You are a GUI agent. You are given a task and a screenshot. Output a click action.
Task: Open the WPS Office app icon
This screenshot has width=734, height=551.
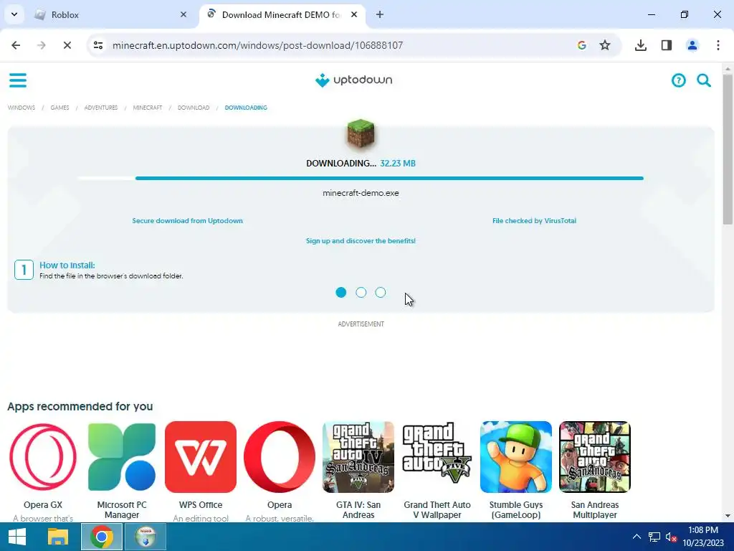(201, 457)
